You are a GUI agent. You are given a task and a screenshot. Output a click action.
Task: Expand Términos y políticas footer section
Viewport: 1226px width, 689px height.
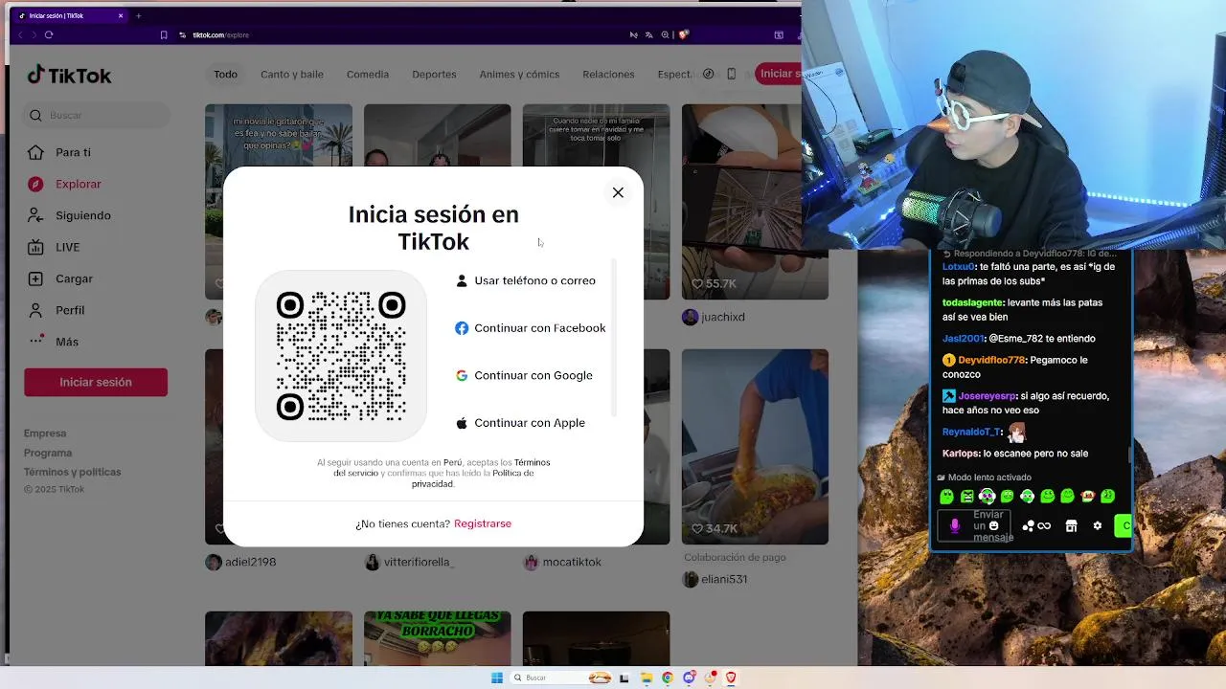73,472
